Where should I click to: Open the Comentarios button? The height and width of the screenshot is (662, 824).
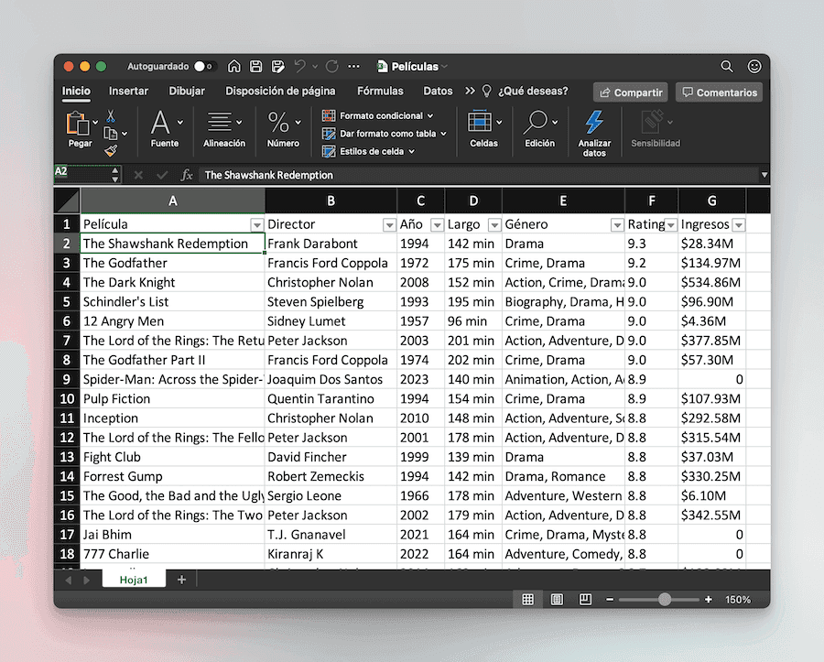pyautogui.click(x=719, y=92)
